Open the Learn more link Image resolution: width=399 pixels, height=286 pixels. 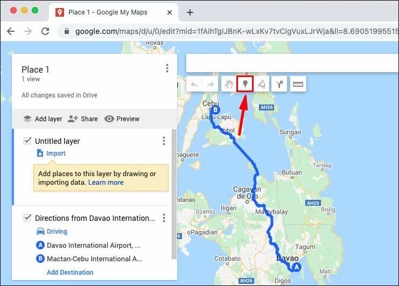click(x=106, y=183)
